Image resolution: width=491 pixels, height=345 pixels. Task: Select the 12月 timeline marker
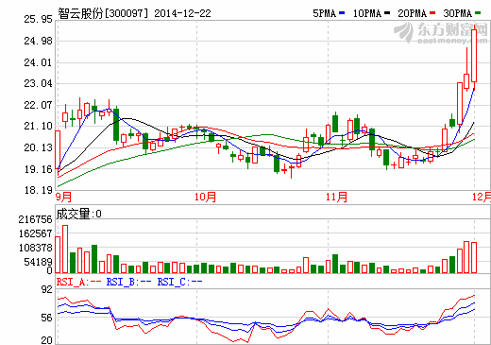coord(482,197)
